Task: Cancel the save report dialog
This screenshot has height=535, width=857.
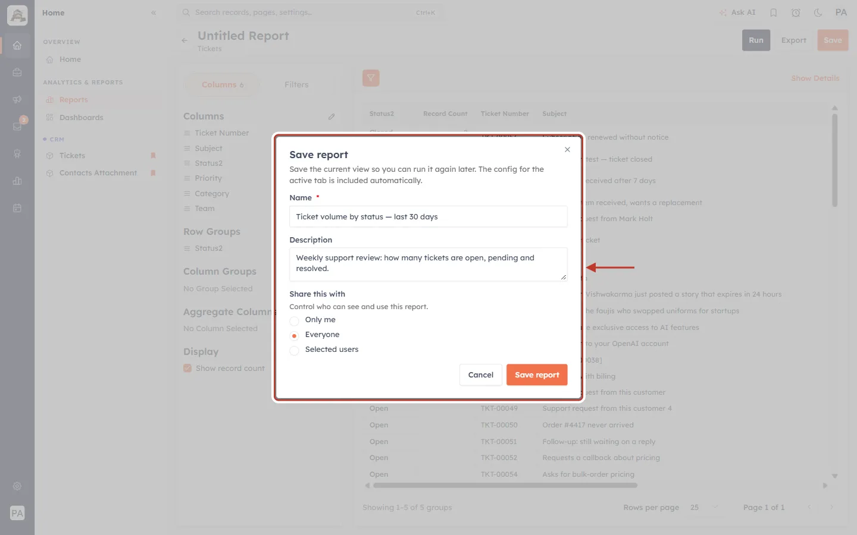Action: click(x=480, y=375)
